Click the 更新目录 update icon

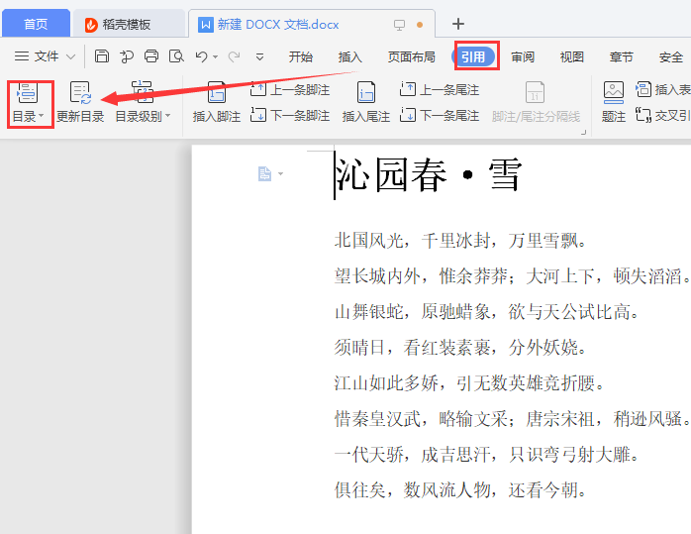click(80, 94)
